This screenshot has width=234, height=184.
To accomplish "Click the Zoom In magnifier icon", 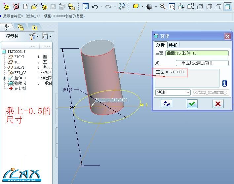I will [163, 6].
